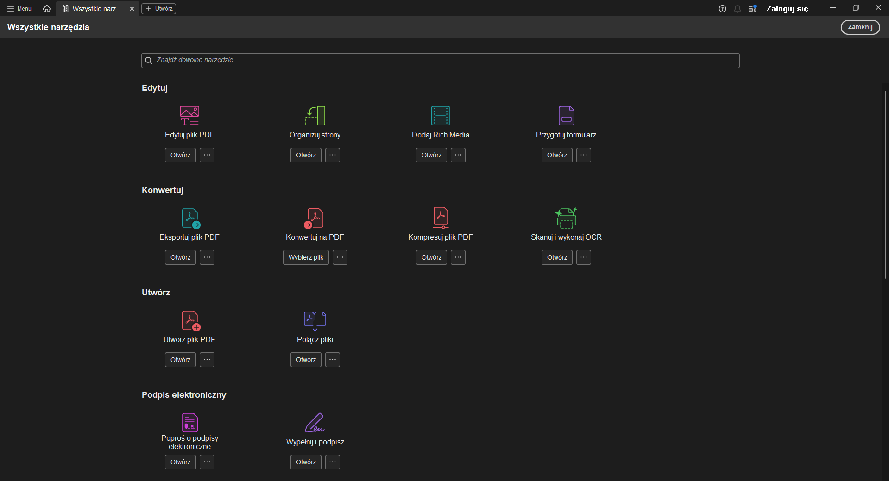Screen dimensions: 889x481
Task: Open the apps grid icon
Action: (752, 9)
